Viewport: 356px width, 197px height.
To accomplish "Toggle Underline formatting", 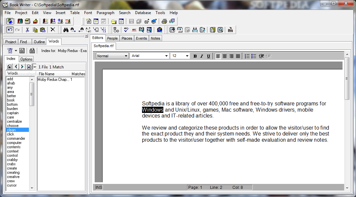I will pos(208,56).
